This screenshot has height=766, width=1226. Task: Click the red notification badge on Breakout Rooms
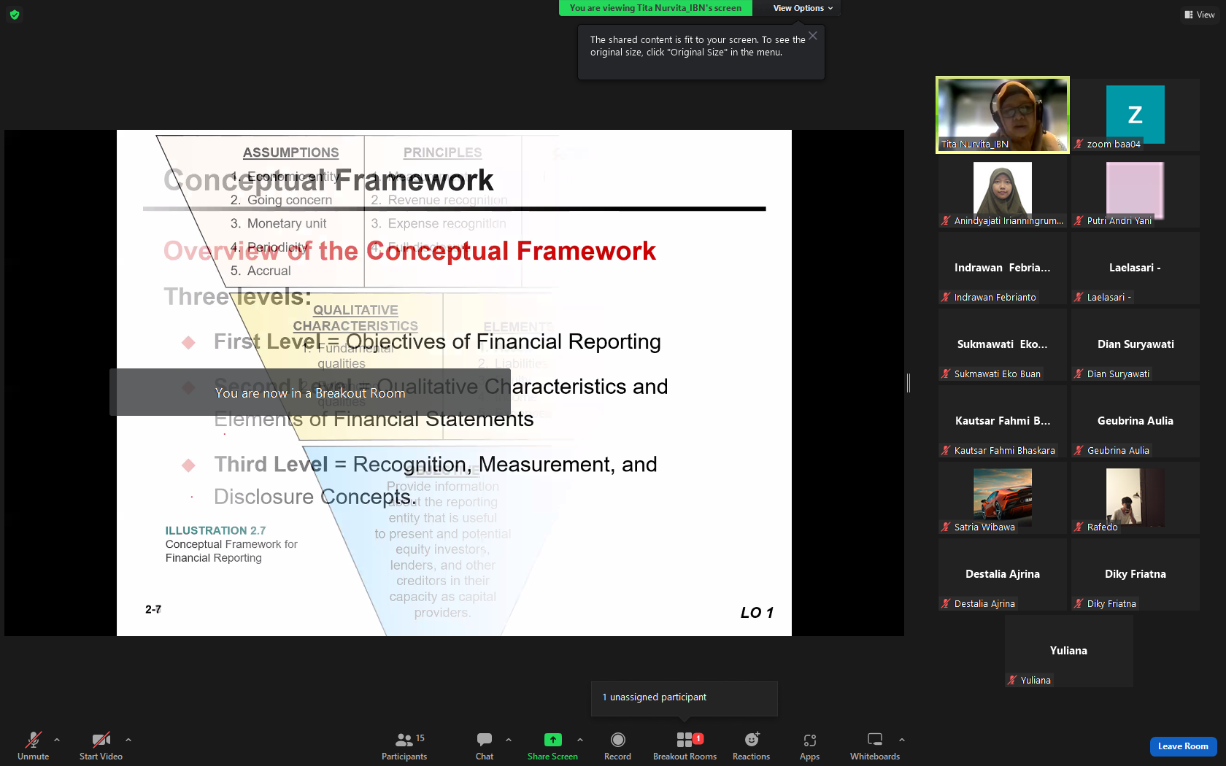(x=698, y=739)
